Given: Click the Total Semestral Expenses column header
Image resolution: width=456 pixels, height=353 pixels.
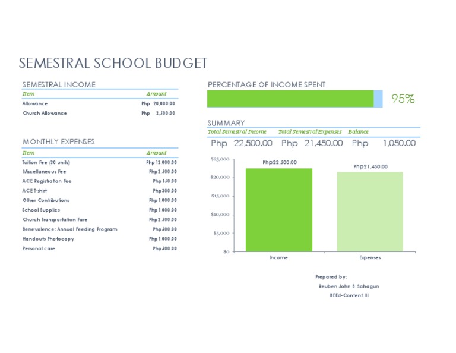Looking at the screenshot, I should (x=310, y=132).
